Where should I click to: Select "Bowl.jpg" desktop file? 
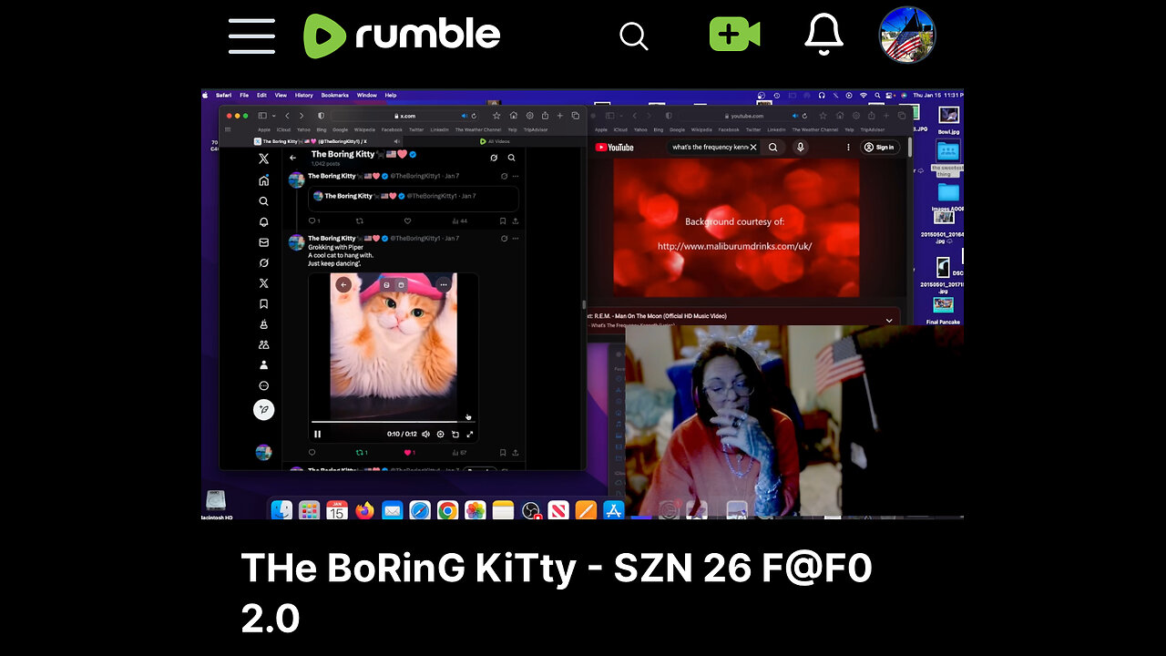click(949, 119)
